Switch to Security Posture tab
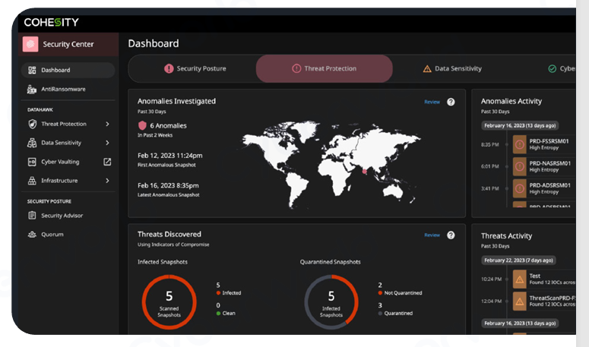Screen dimensions: 589x347 [x=195, y=68]
